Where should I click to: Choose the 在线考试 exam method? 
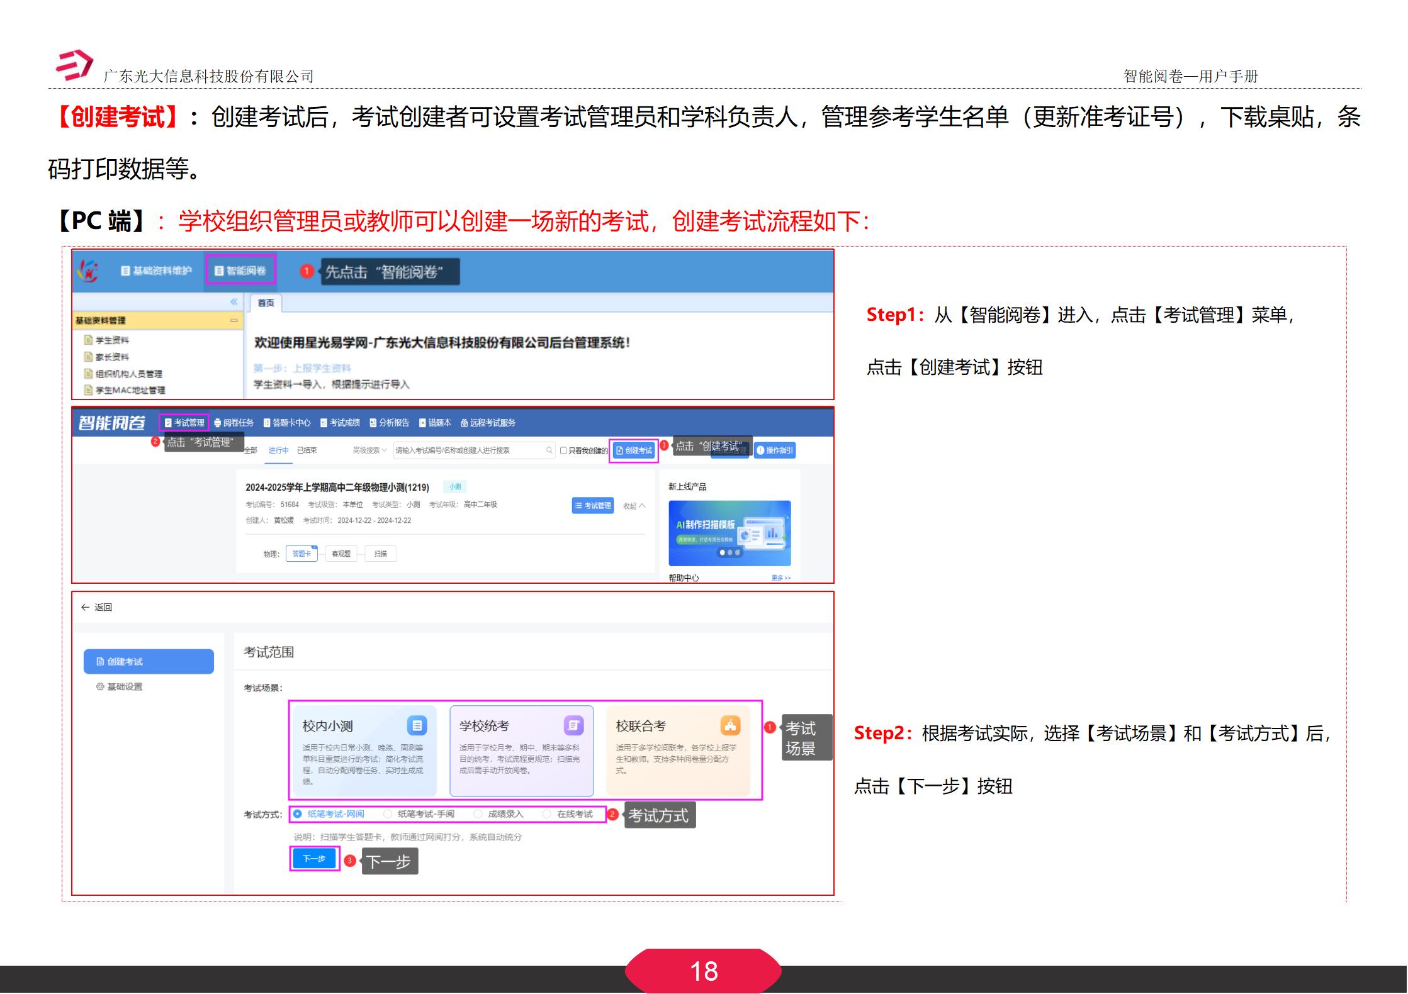pos(546,814)
